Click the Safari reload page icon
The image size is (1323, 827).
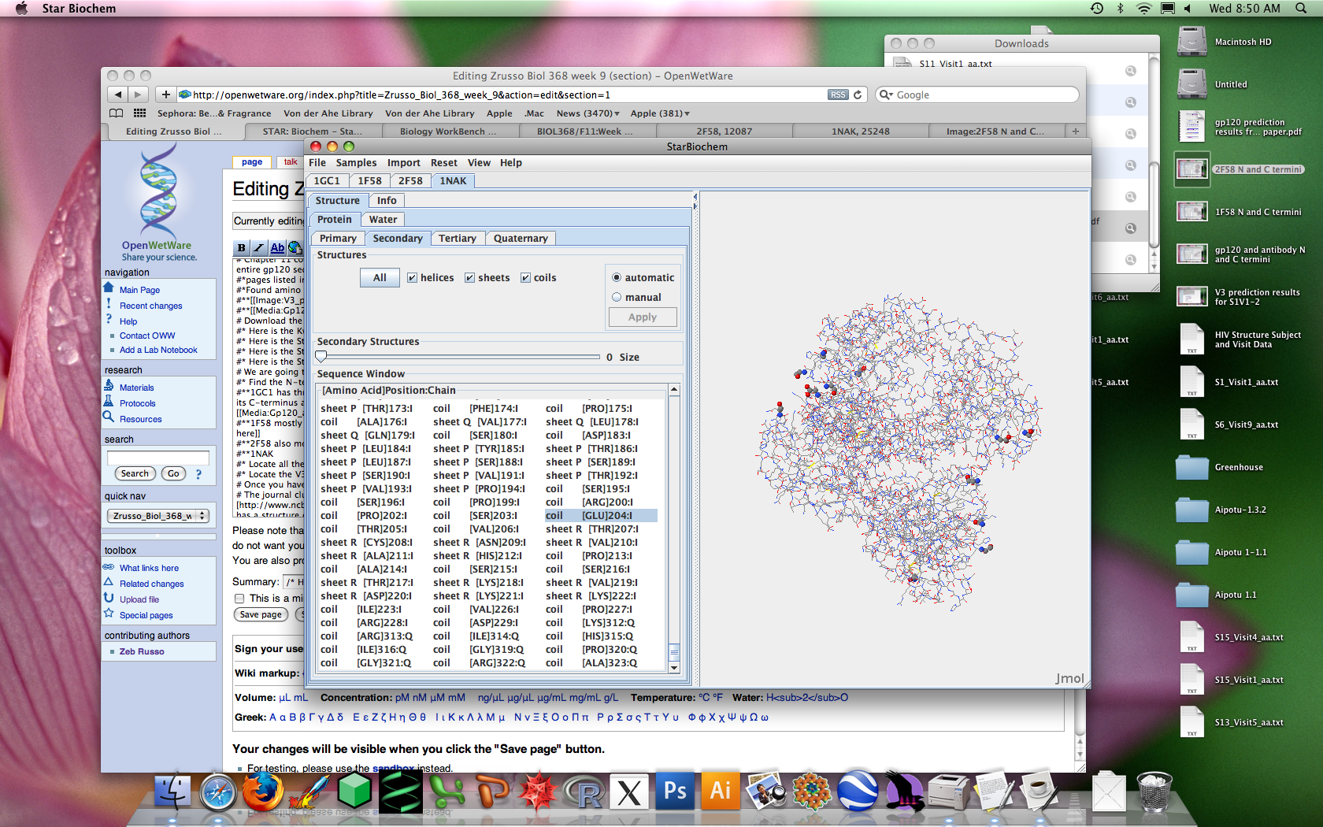858,95
